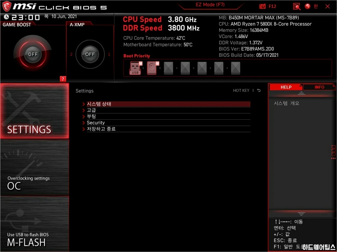Close BIOS with the X icon
The image size is (337, 252).
tap(327, 7)
